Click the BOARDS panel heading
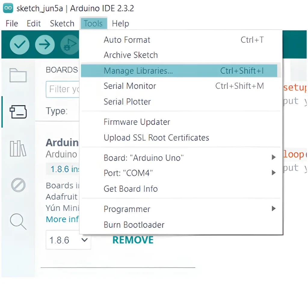 pyautogui.click(x=62, y=70)
